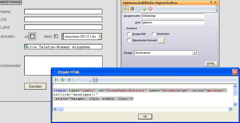Enable the Ausgewählt checkbox
The height and width of the screenshot is (123, 240).
coord(129,34)
